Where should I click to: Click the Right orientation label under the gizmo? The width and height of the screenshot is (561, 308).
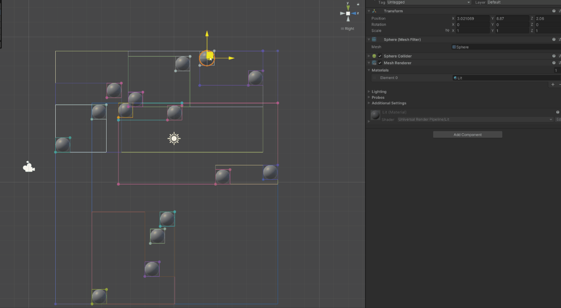(350, 29)
